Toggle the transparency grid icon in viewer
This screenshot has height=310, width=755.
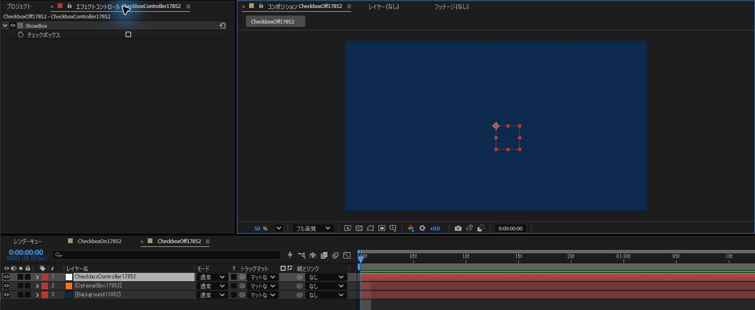(359, 228)
